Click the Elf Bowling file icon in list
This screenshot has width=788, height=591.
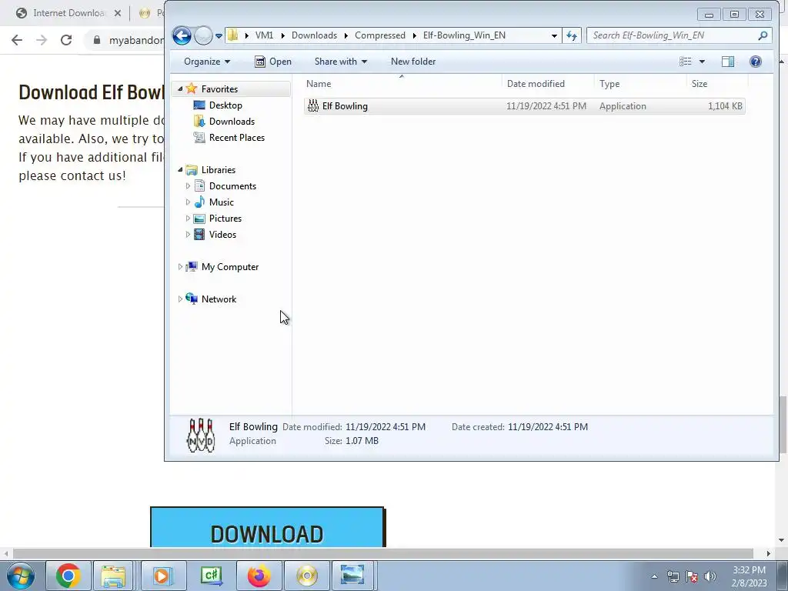point(313,105)
